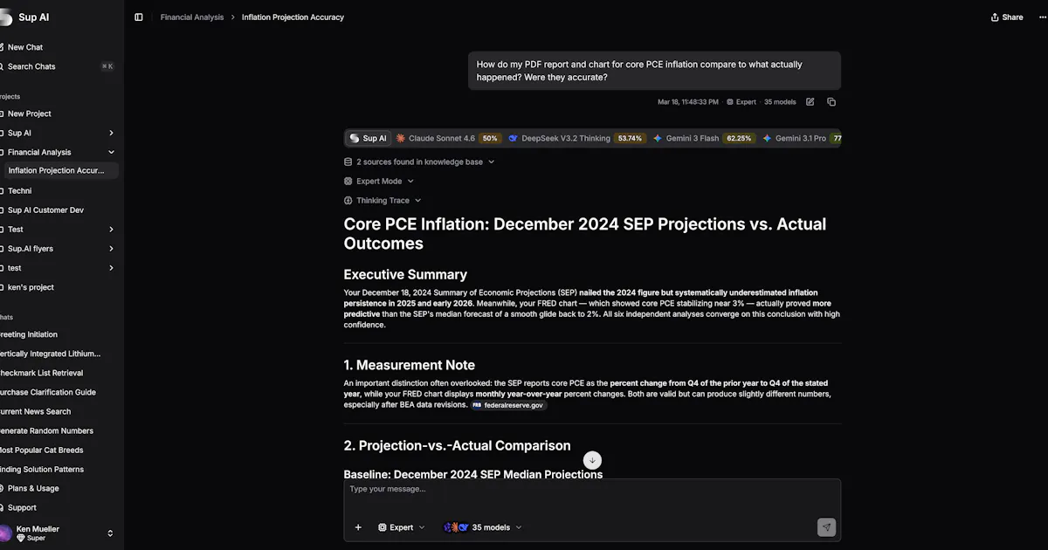The image size is (1048, 550).
Task: Click Inflation Projection Accuracy breadcrumb
Action: (293, 17)
